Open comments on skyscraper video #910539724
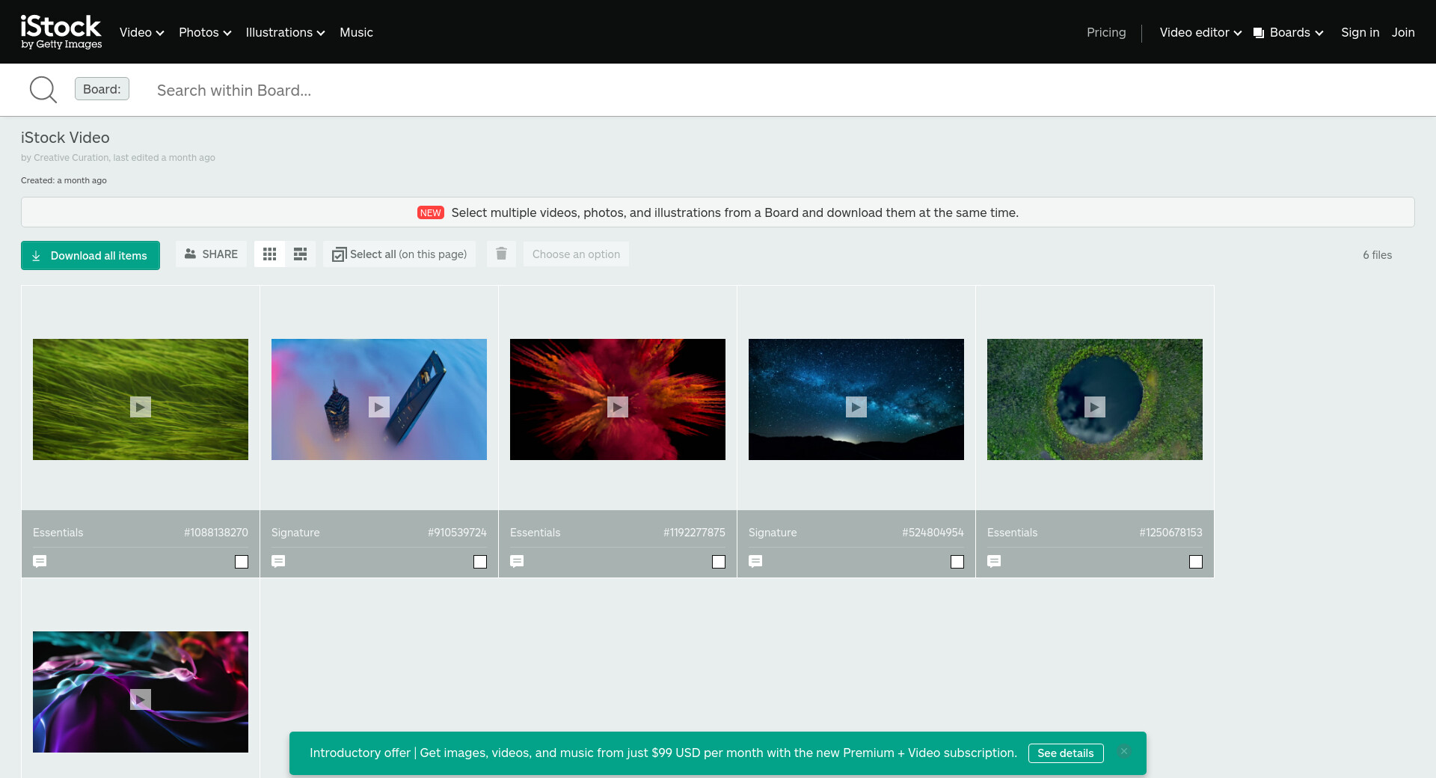The width and height of the screenshot is (1436, 778). pos(278,561)
